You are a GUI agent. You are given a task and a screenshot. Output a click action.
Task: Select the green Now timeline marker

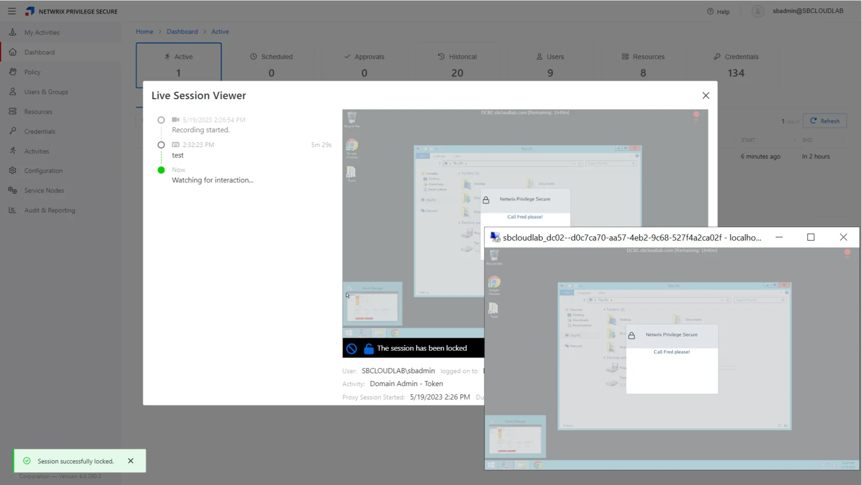[x=161, y=170]
